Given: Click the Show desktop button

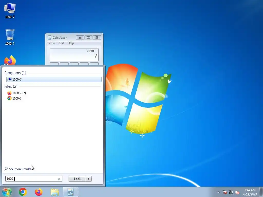Looking at the screenshot, I should (x=261, y=192).
